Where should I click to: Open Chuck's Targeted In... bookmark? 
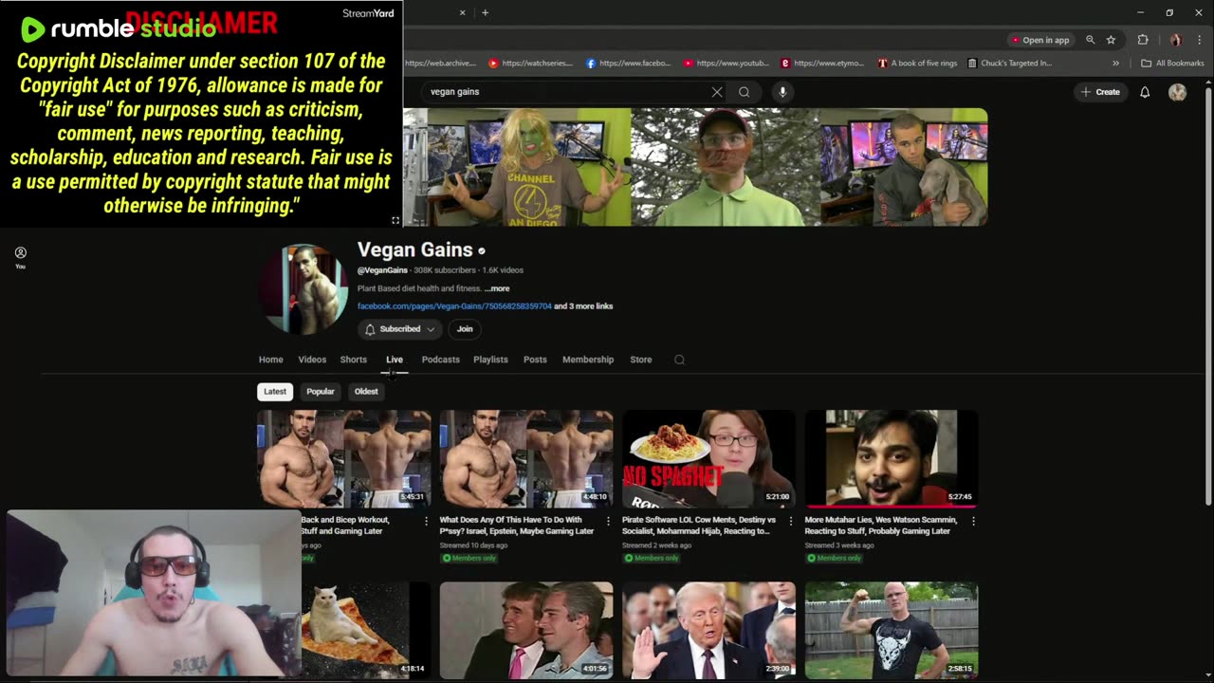tap(1009, 64)
